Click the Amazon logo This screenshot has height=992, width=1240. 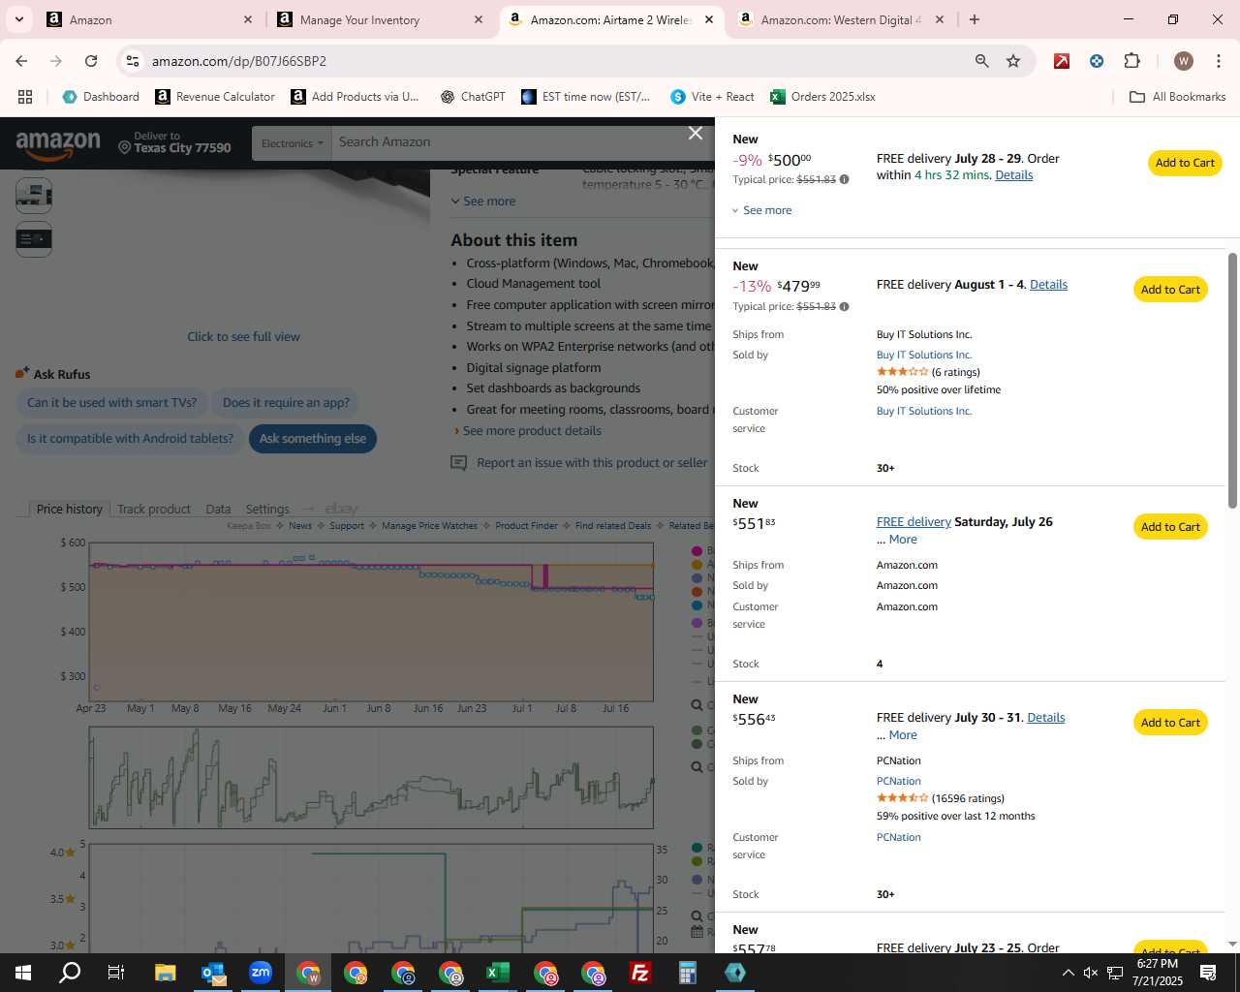tap(58, 145)
